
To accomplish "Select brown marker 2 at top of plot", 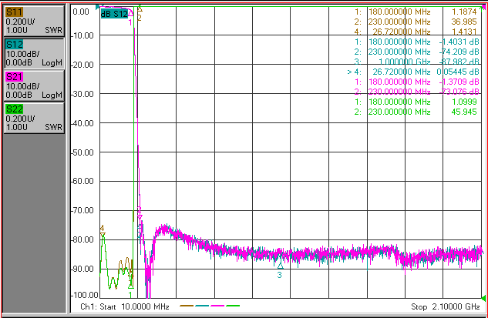I will [140, 13].
